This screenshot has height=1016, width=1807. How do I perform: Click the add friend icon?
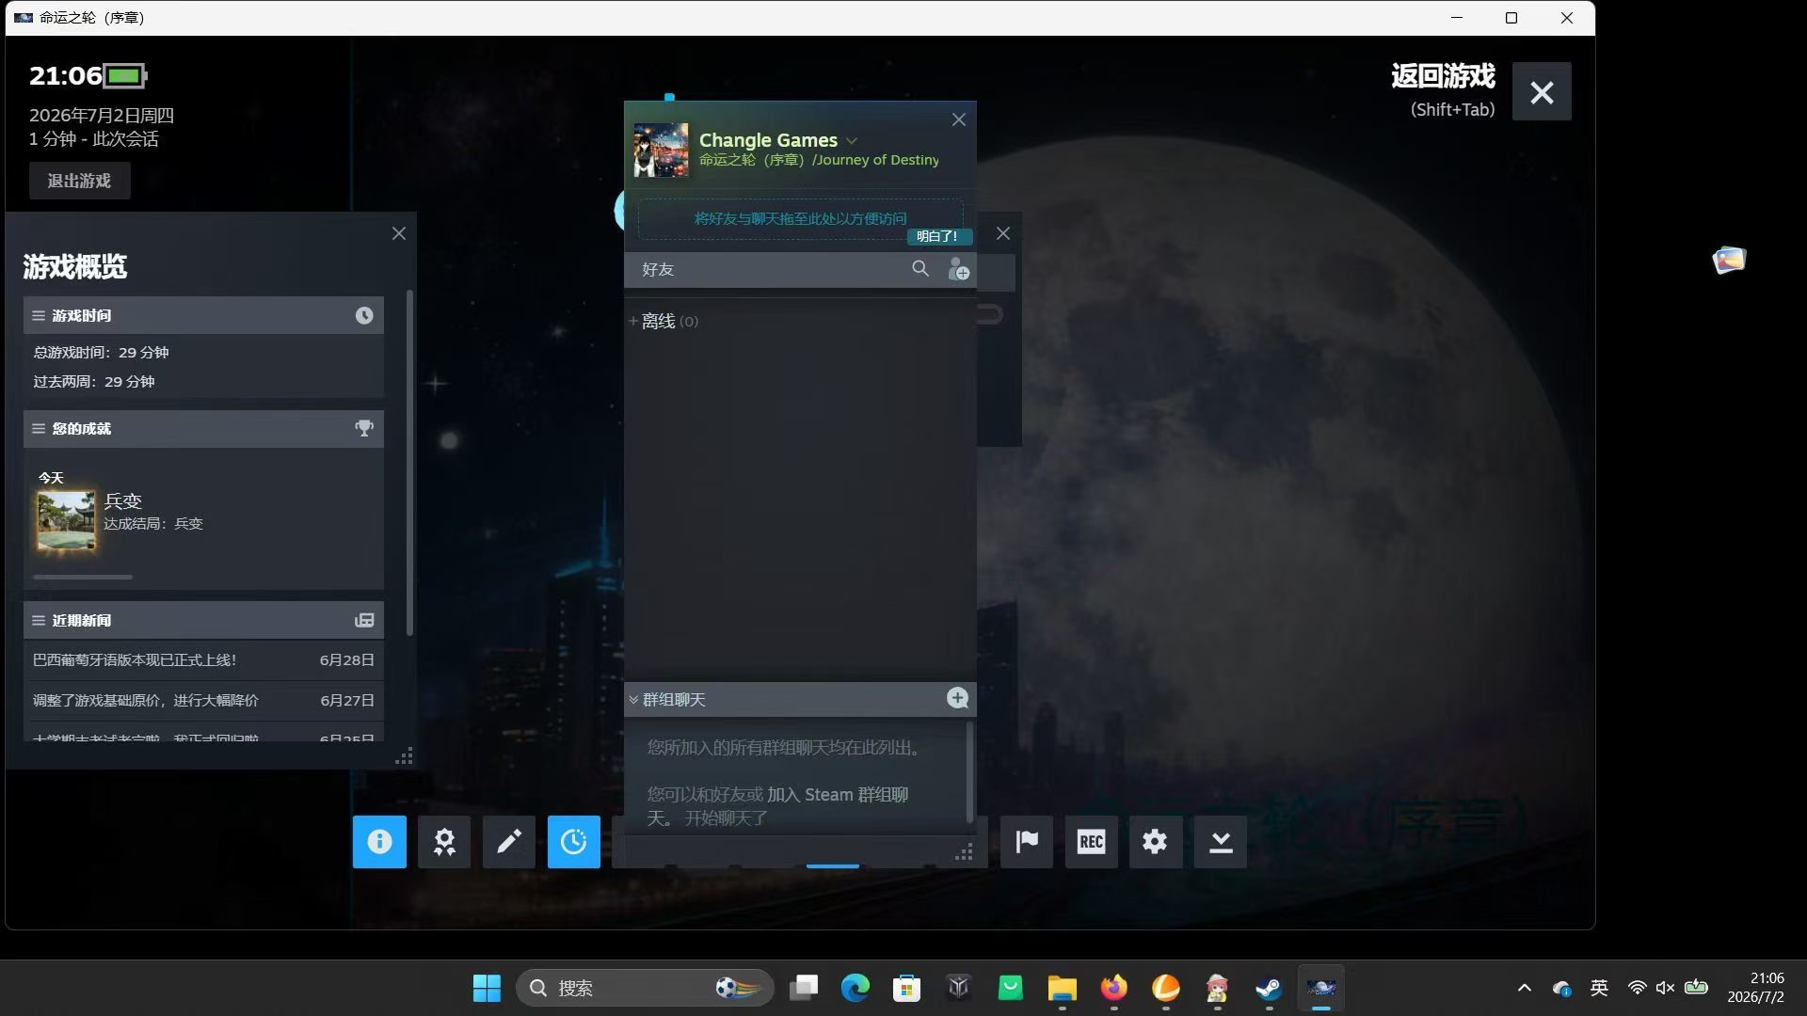(x=958, y=269)
